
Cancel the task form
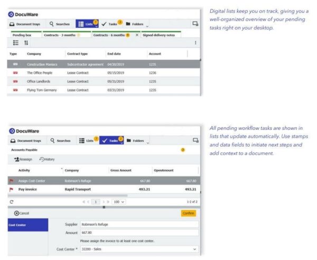point(22,213)
